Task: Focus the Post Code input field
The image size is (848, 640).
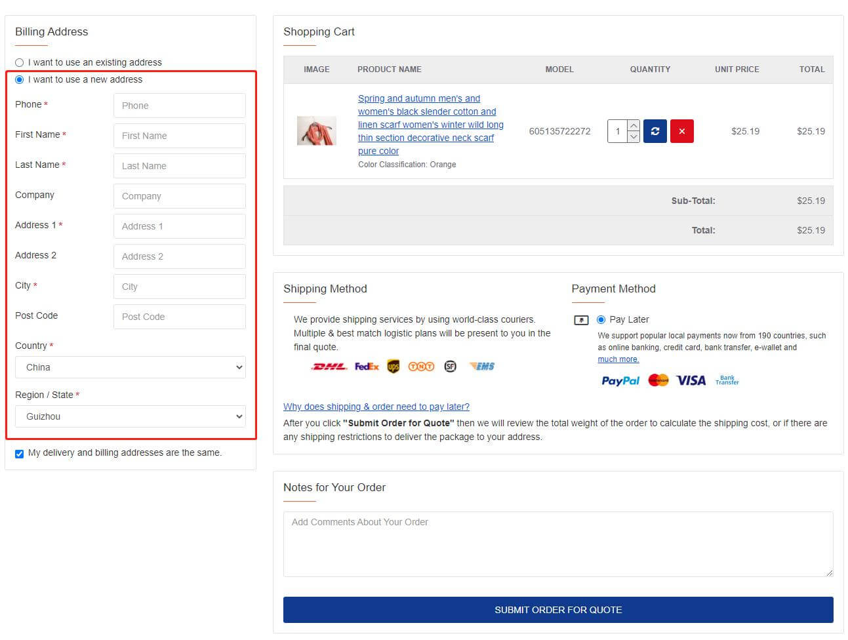Action: [x=180, y=317]
